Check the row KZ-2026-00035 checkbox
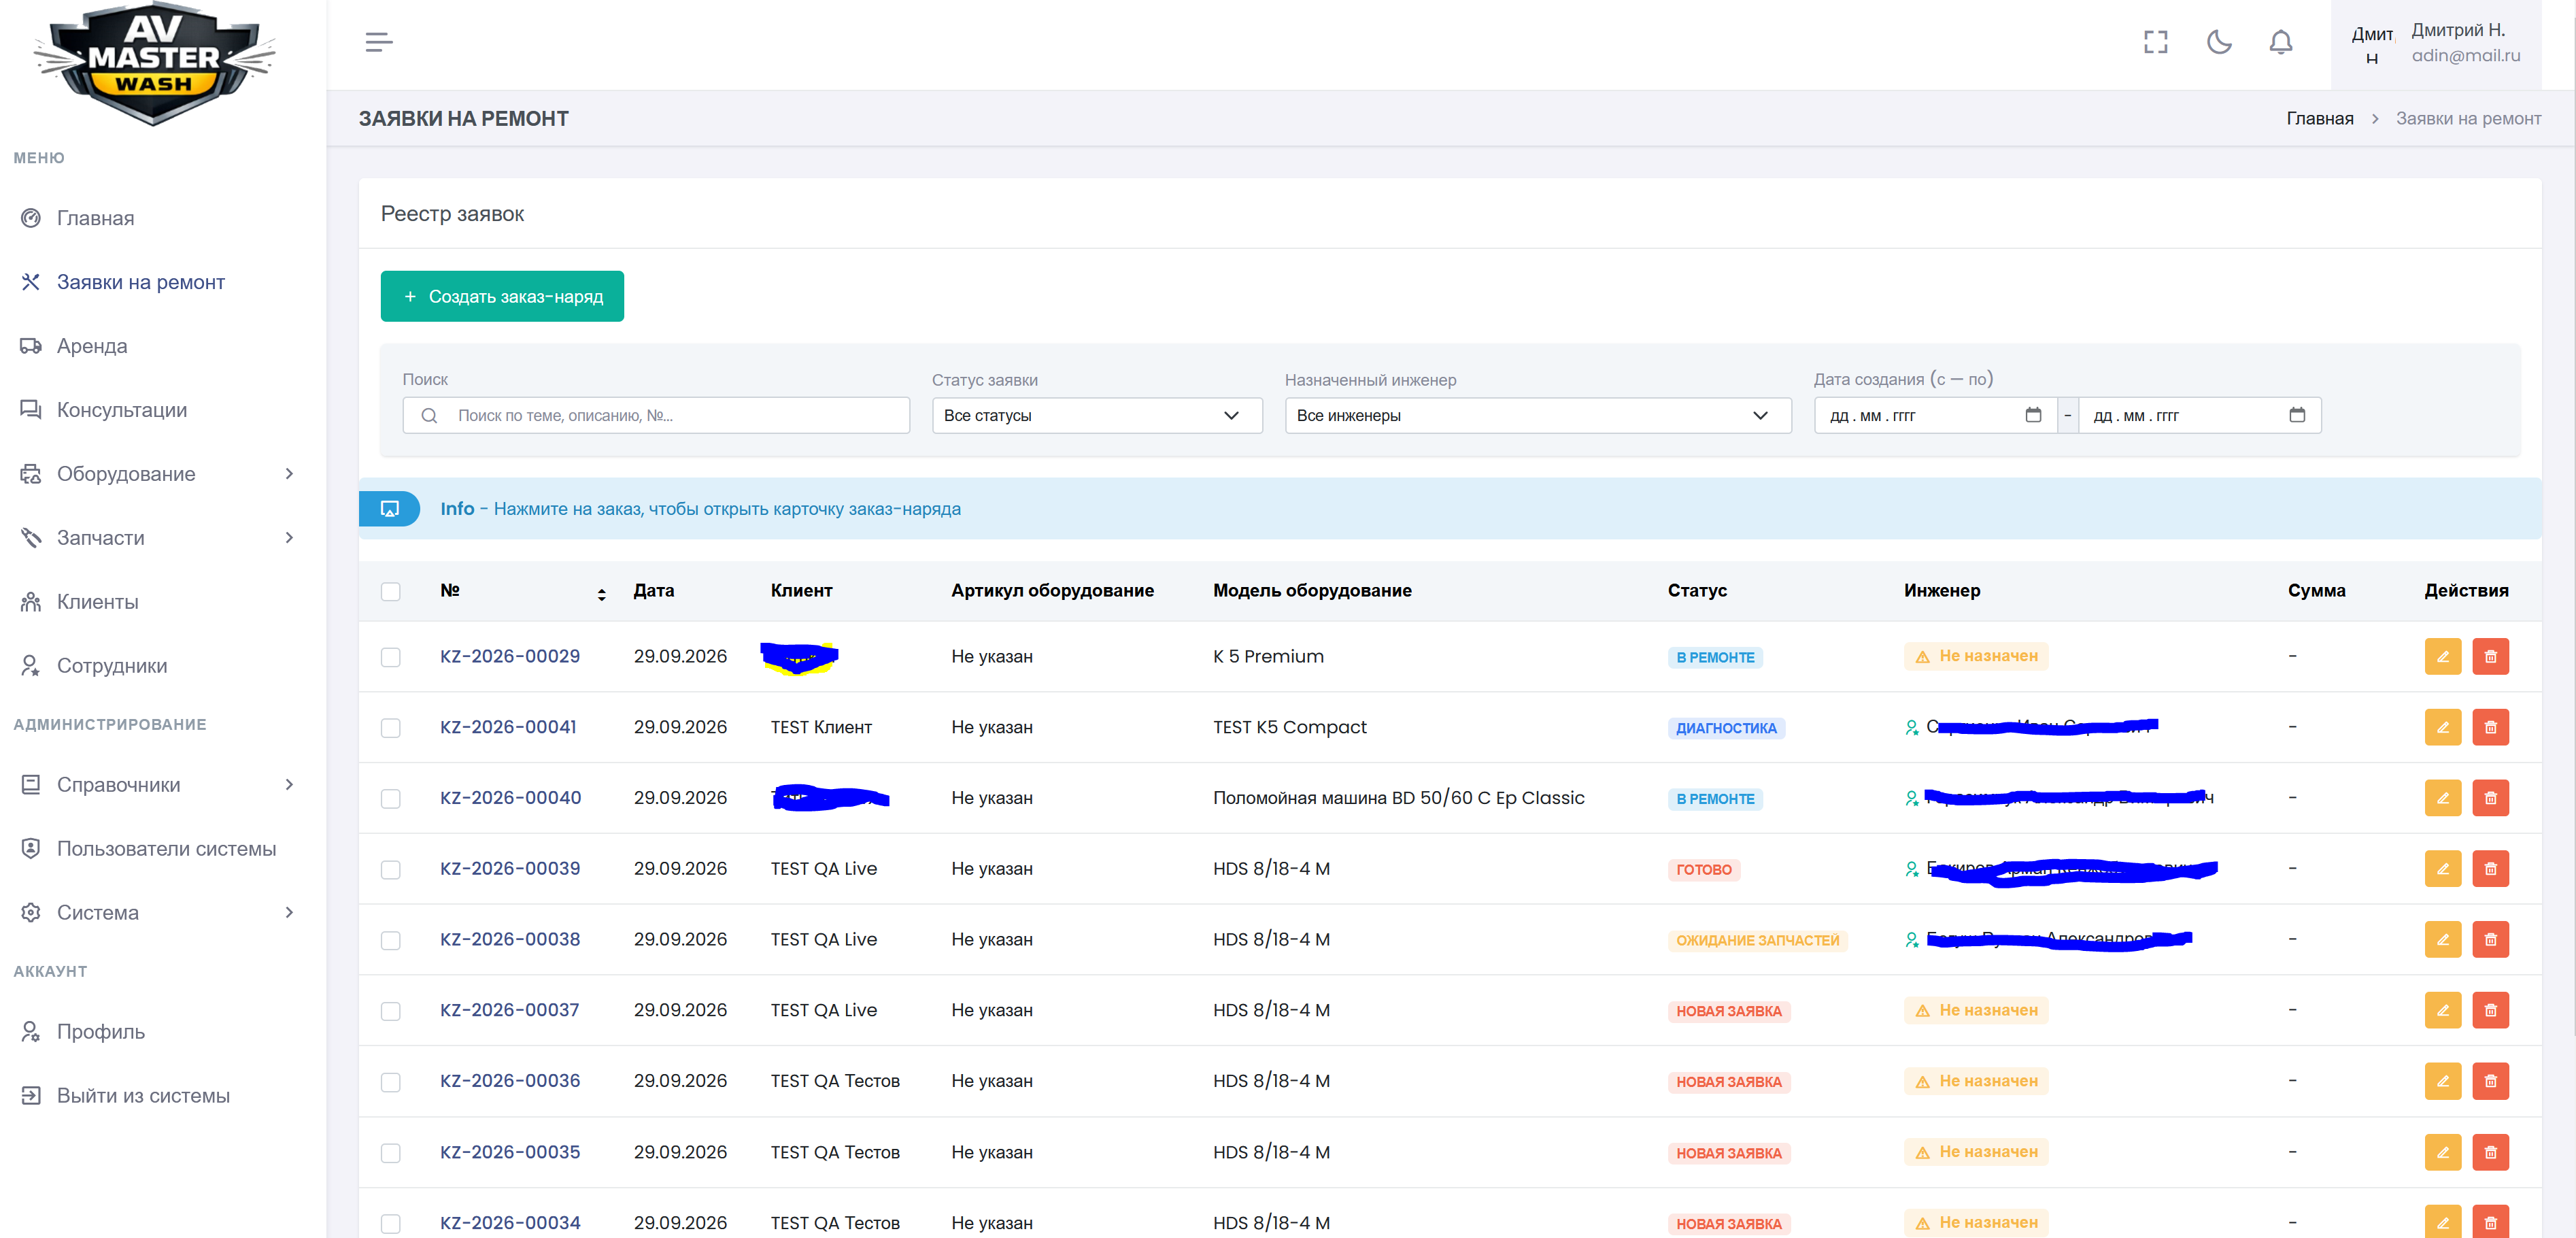2576x1238 pixels. (391, 1153)
